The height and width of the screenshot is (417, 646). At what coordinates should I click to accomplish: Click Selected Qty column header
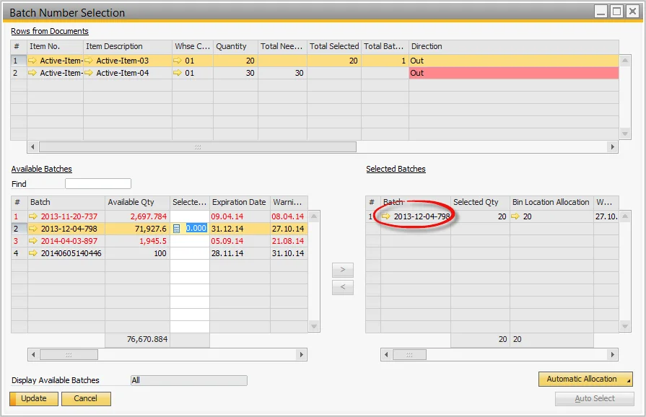click(x=480, y=202)
